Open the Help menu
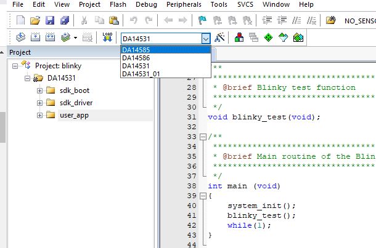The image size is (376, 248). (306, 4)
